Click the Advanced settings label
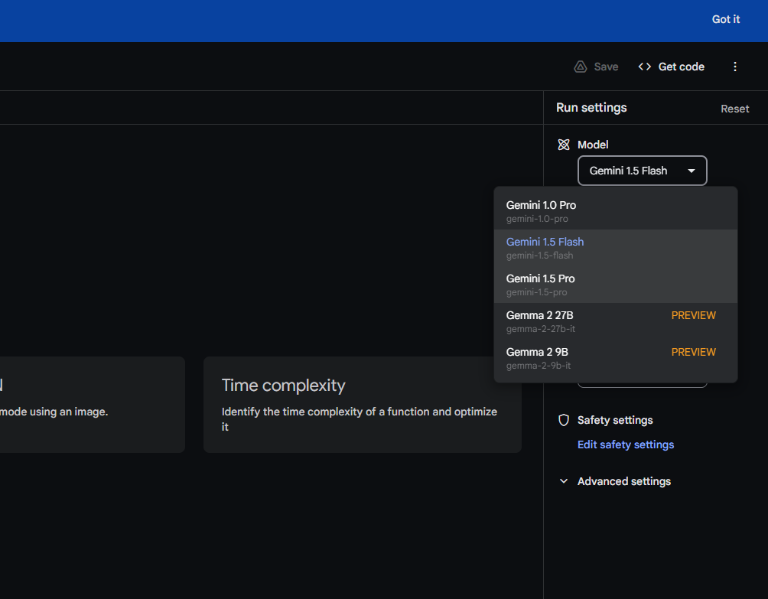The height and width of the screenshot is (599, 768). click(x=624, y=481)
